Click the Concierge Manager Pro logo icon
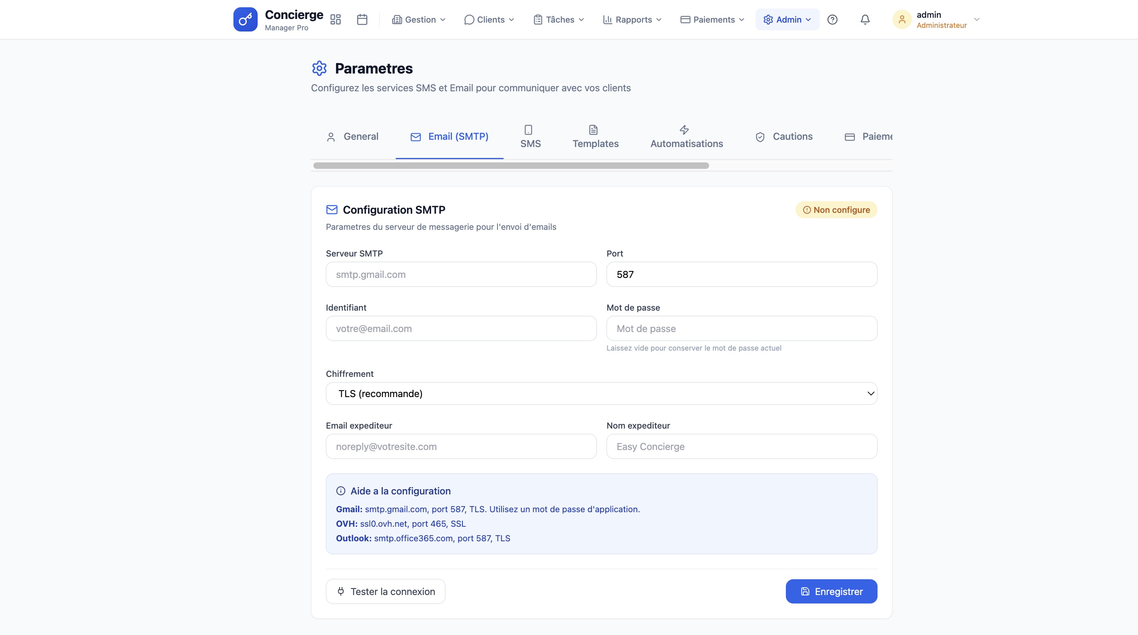 point(246,19)
